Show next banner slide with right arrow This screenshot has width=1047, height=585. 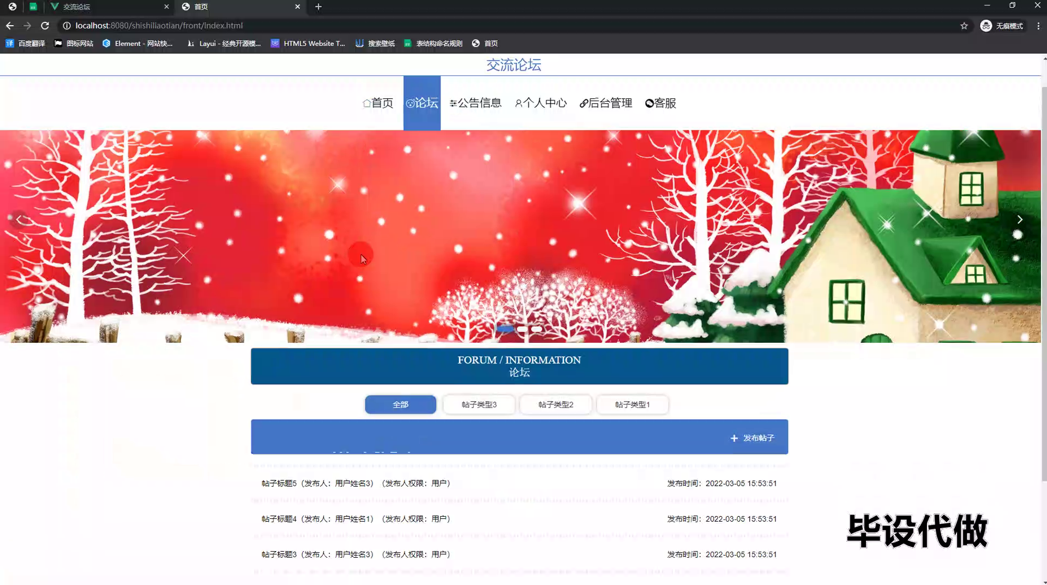click(1020, 219)
